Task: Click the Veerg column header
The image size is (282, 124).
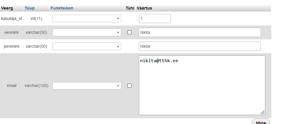Action: 7,8
